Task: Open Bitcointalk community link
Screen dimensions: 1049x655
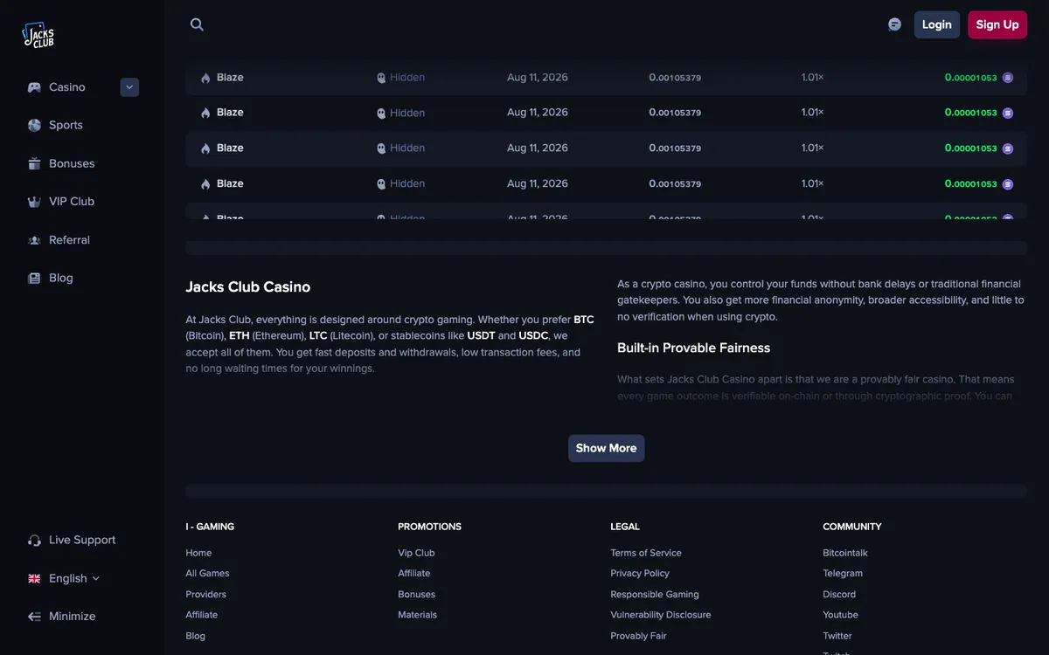Action: 845,553
